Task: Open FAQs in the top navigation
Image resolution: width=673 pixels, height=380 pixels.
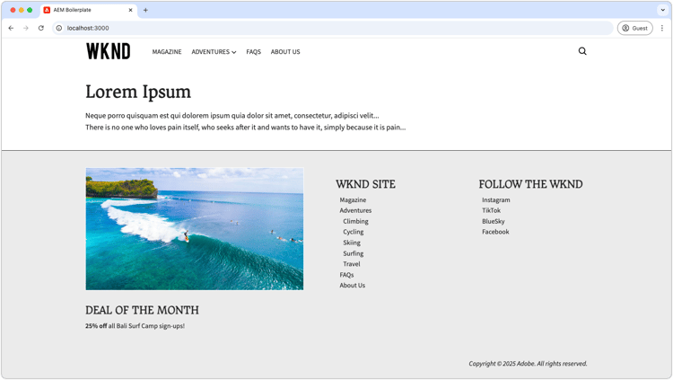Action: tap(253, 51)
